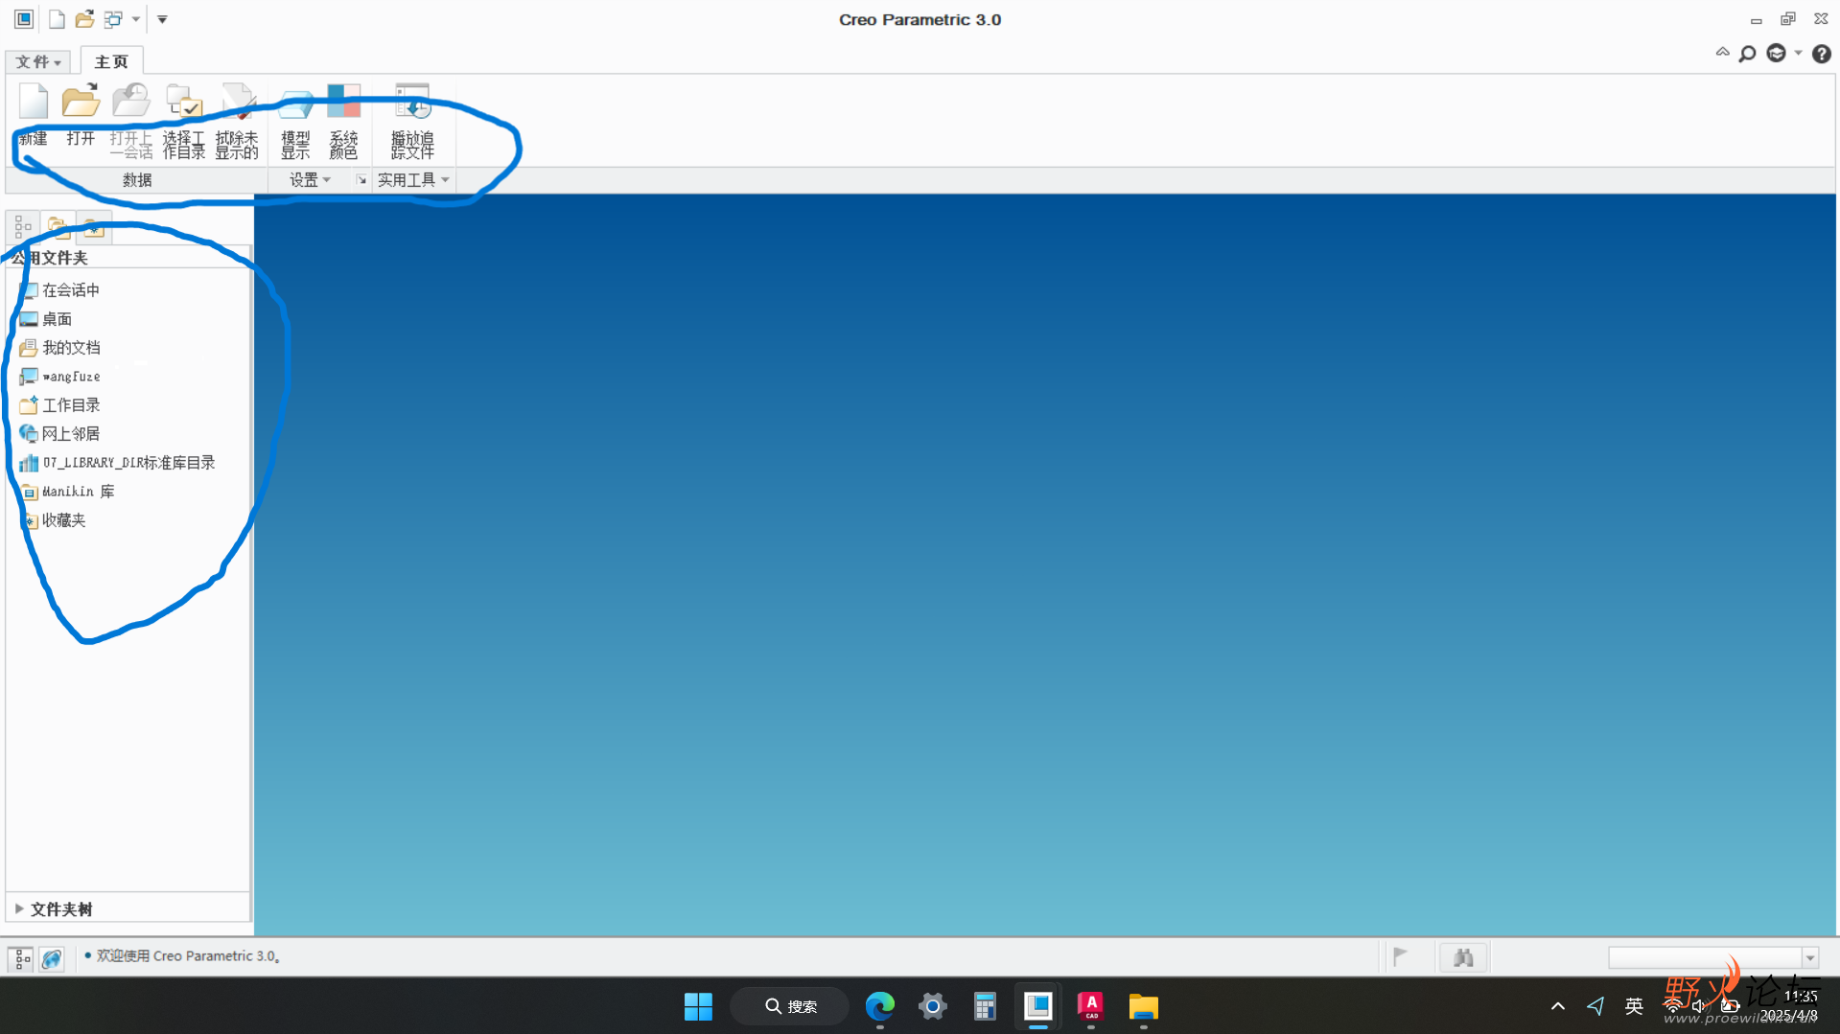
Task: Switch to the Folder Browser navigator tab
Action: (58, 226)
